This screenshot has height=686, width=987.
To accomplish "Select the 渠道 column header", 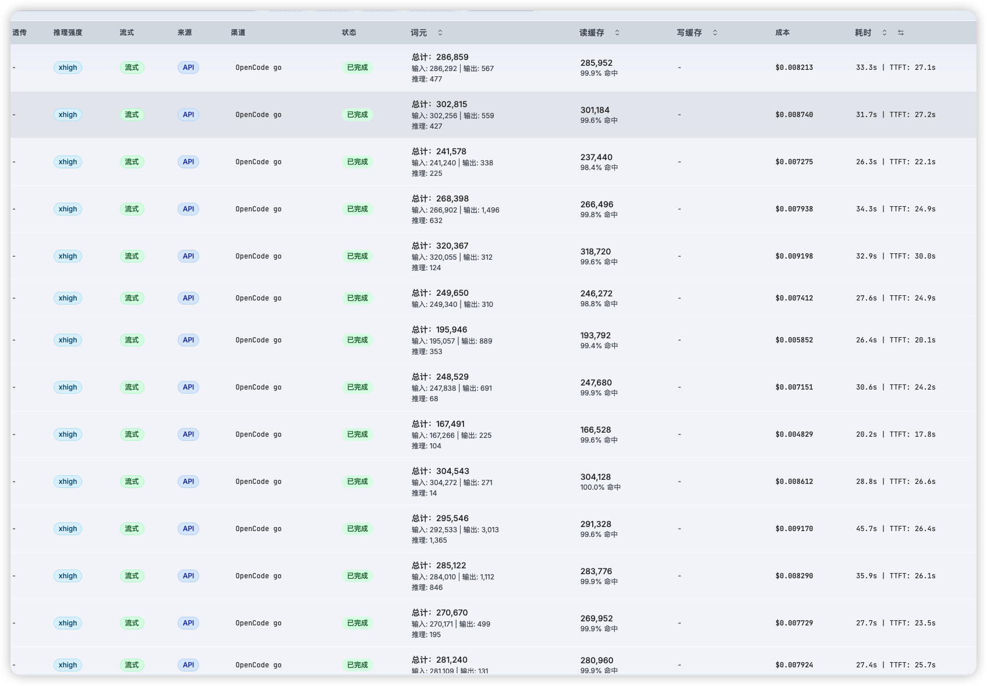I will coord(238,33).
